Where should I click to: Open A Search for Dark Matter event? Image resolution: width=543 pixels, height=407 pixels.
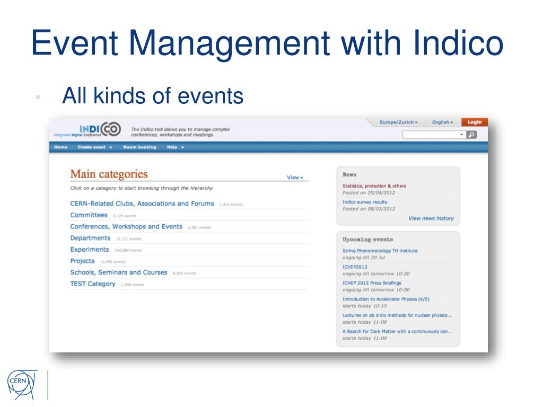[x=397, y=331]
